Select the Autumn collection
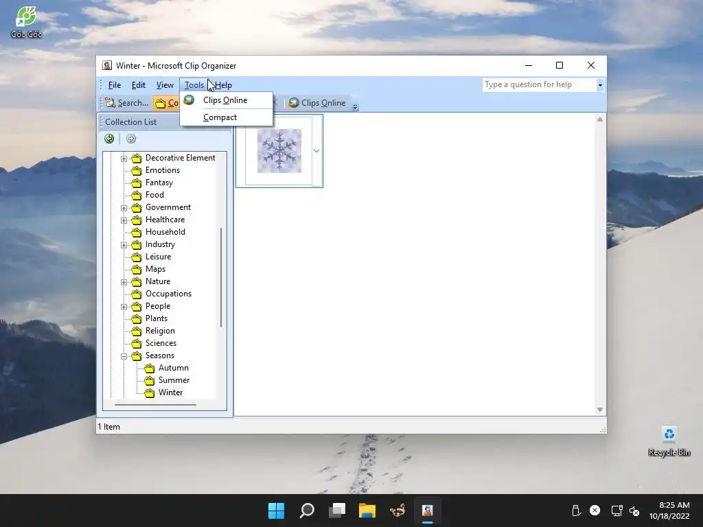 [174, 368]
